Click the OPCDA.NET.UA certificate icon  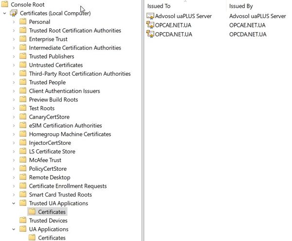coord(150,34)
